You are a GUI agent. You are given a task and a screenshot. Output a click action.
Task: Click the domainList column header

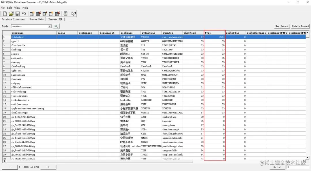(x=109, y=33)
